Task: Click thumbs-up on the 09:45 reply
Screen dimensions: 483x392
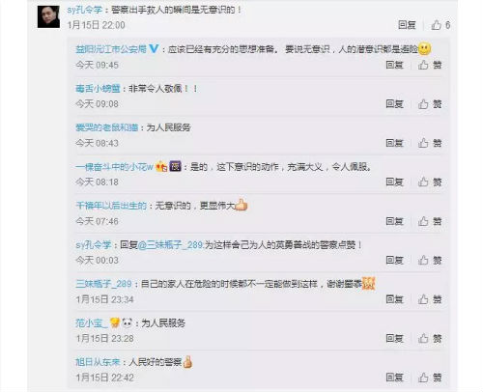Action: (x=423, y=65)
